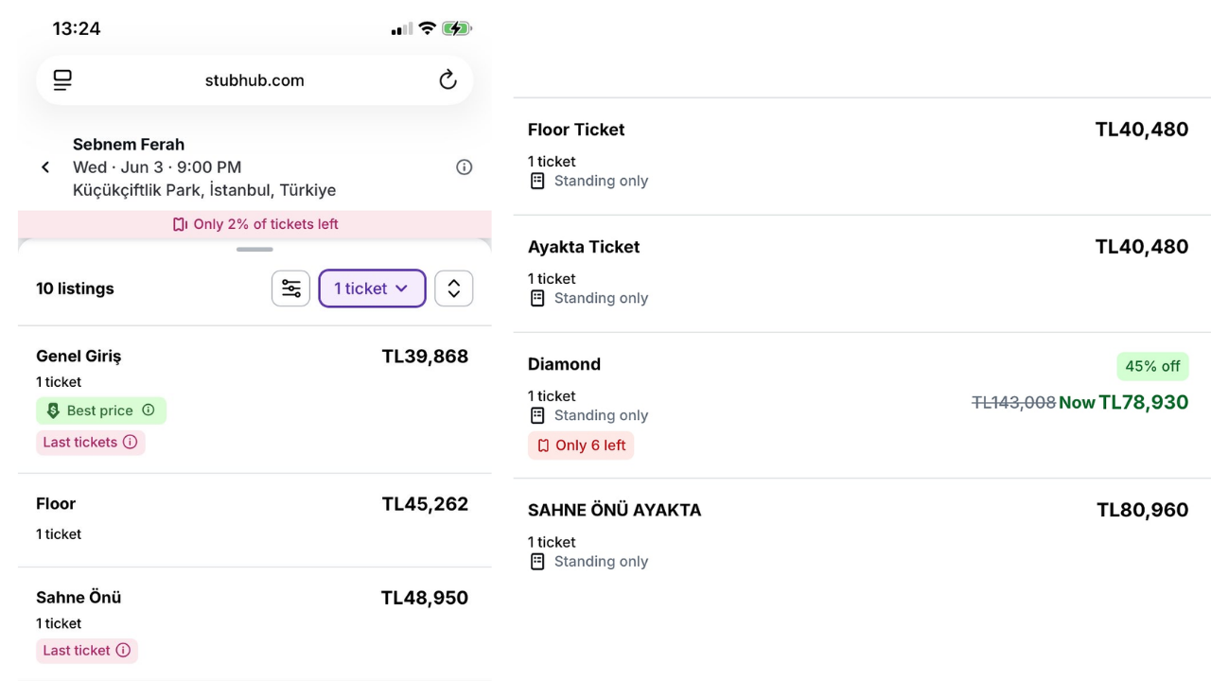This screenshot has height=681, width=1211.
Task: Open event info icon beside Sebnem Ferah
Action: point(465,167)
